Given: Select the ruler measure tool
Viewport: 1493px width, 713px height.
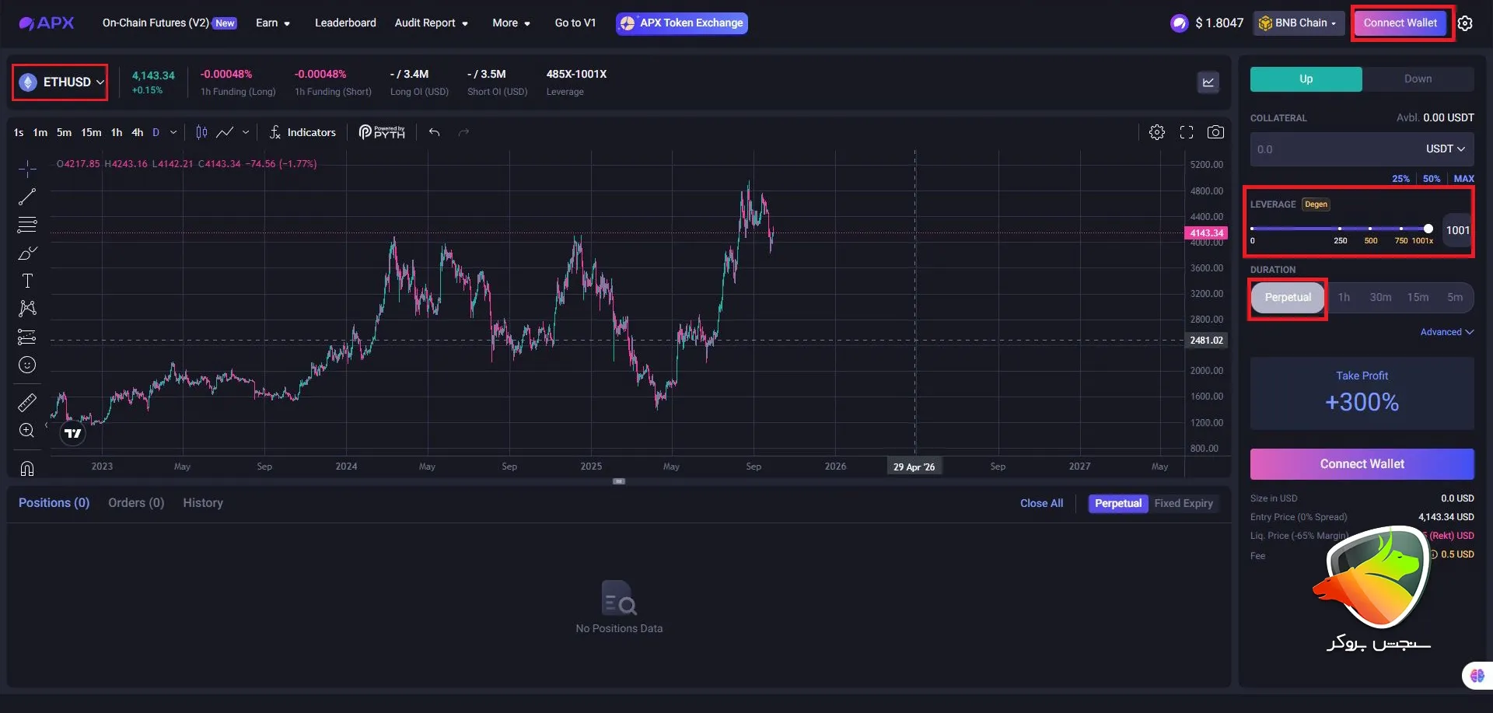Looking at the screenshot, I should coord(27,403).
